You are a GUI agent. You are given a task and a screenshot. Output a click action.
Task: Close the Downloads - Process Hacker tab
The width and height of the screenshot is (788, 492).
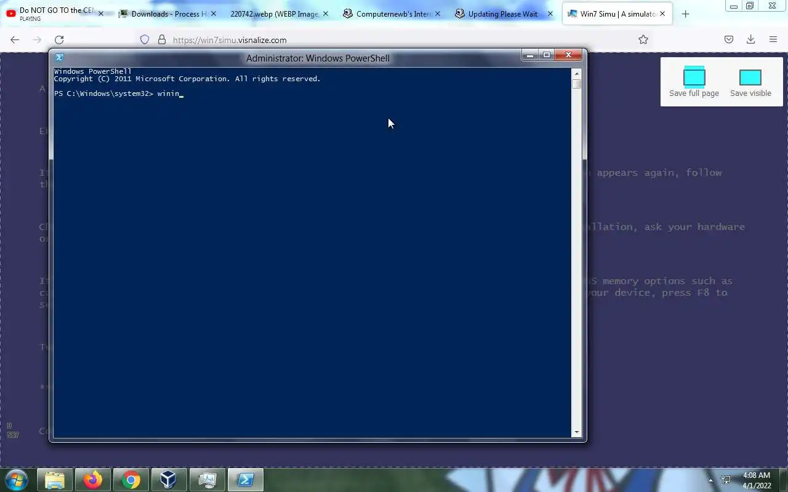(214, 14)
